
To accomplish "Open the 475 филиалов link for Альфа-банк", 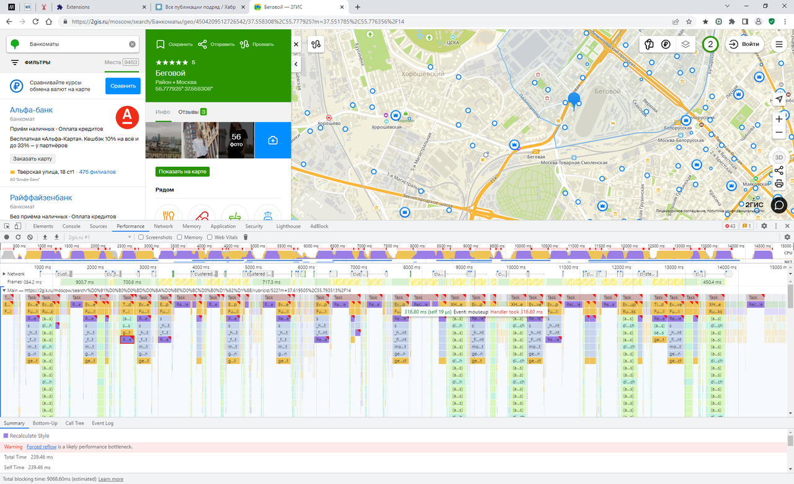I will (97, 172).
